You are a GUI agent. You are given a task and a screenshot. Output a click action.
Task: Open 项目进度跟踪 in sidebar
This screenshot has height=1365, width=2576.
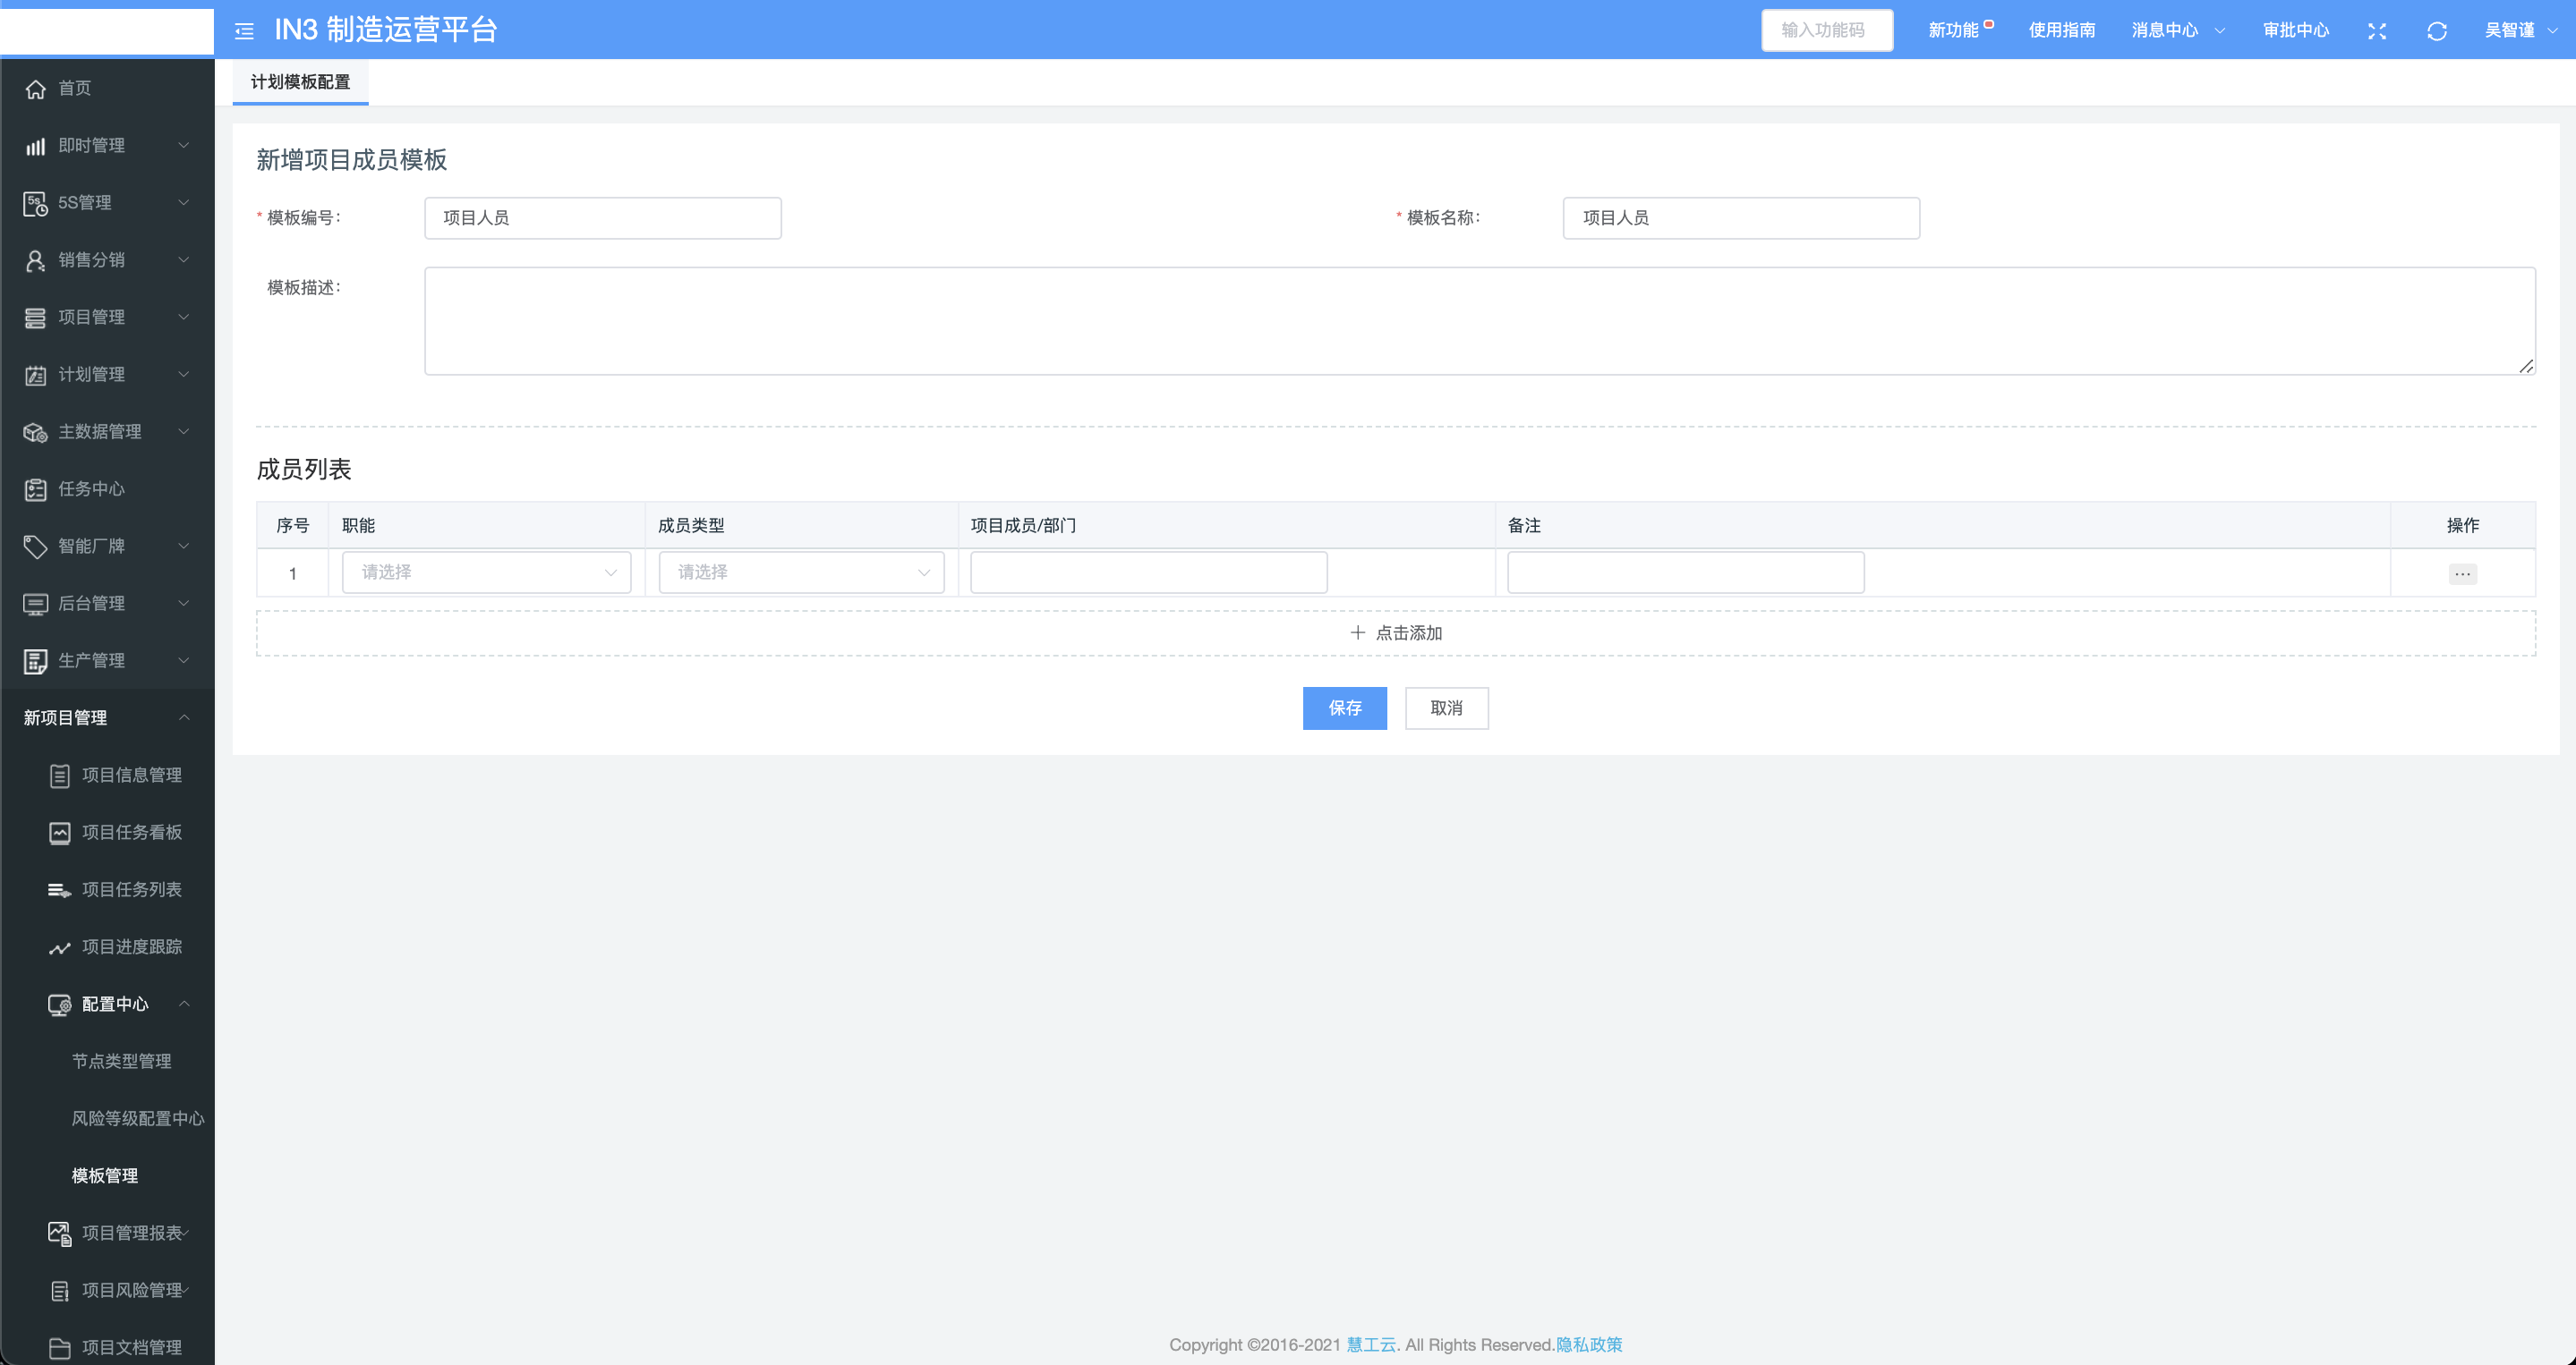click(131, 947)
